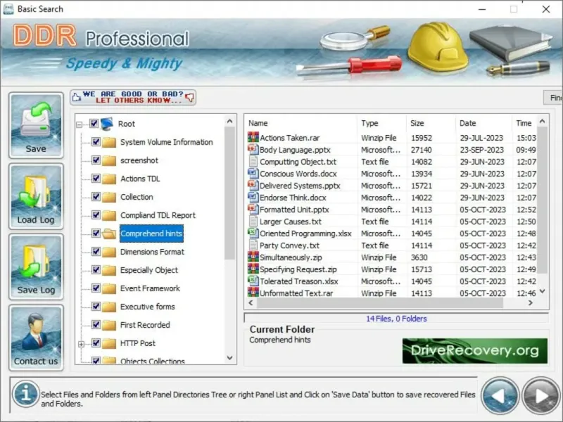Click the partially visible Find button
The height and width of the screenshot is (422, 563).
pyautogui.click(x=553, y=98)
